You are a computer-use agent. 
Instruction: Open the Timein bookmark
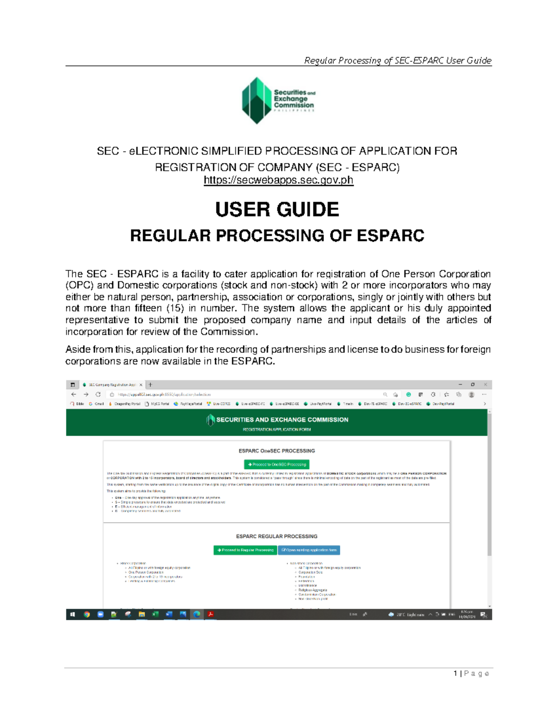[x=345, y=404]
